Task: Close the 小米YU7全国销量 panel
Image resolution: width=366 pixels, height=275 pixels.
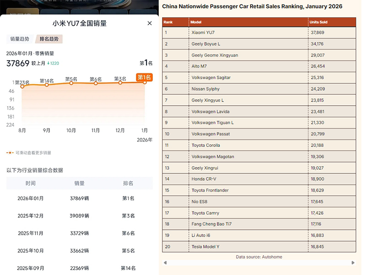Action: coord(150,23)
